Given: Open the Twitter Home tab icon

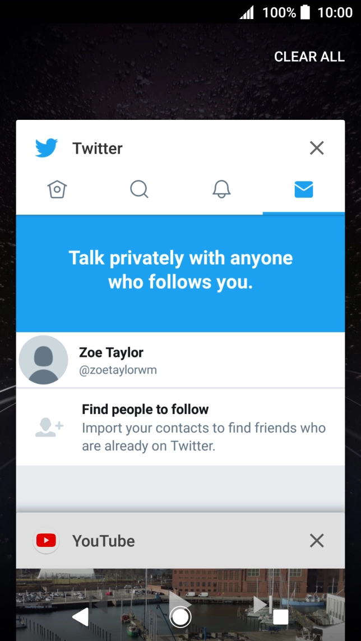Looking at the screenshot, I should coord(57,189).
